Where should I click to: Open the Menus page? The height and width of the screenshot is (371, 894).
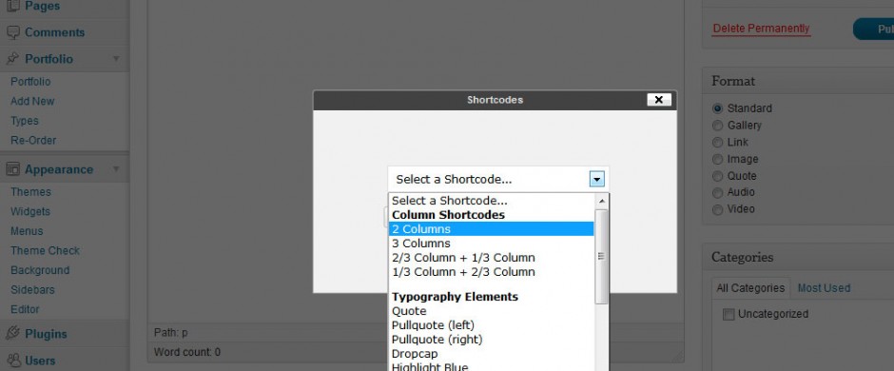point(27,231)
